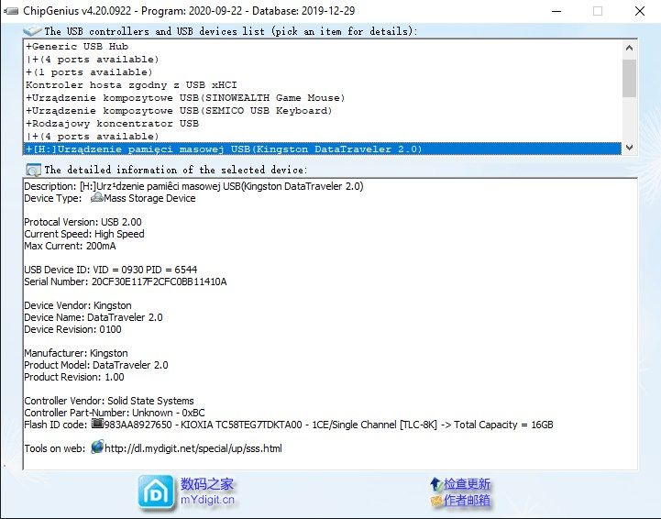Click the 检查更新 check update link

[467, 484]
